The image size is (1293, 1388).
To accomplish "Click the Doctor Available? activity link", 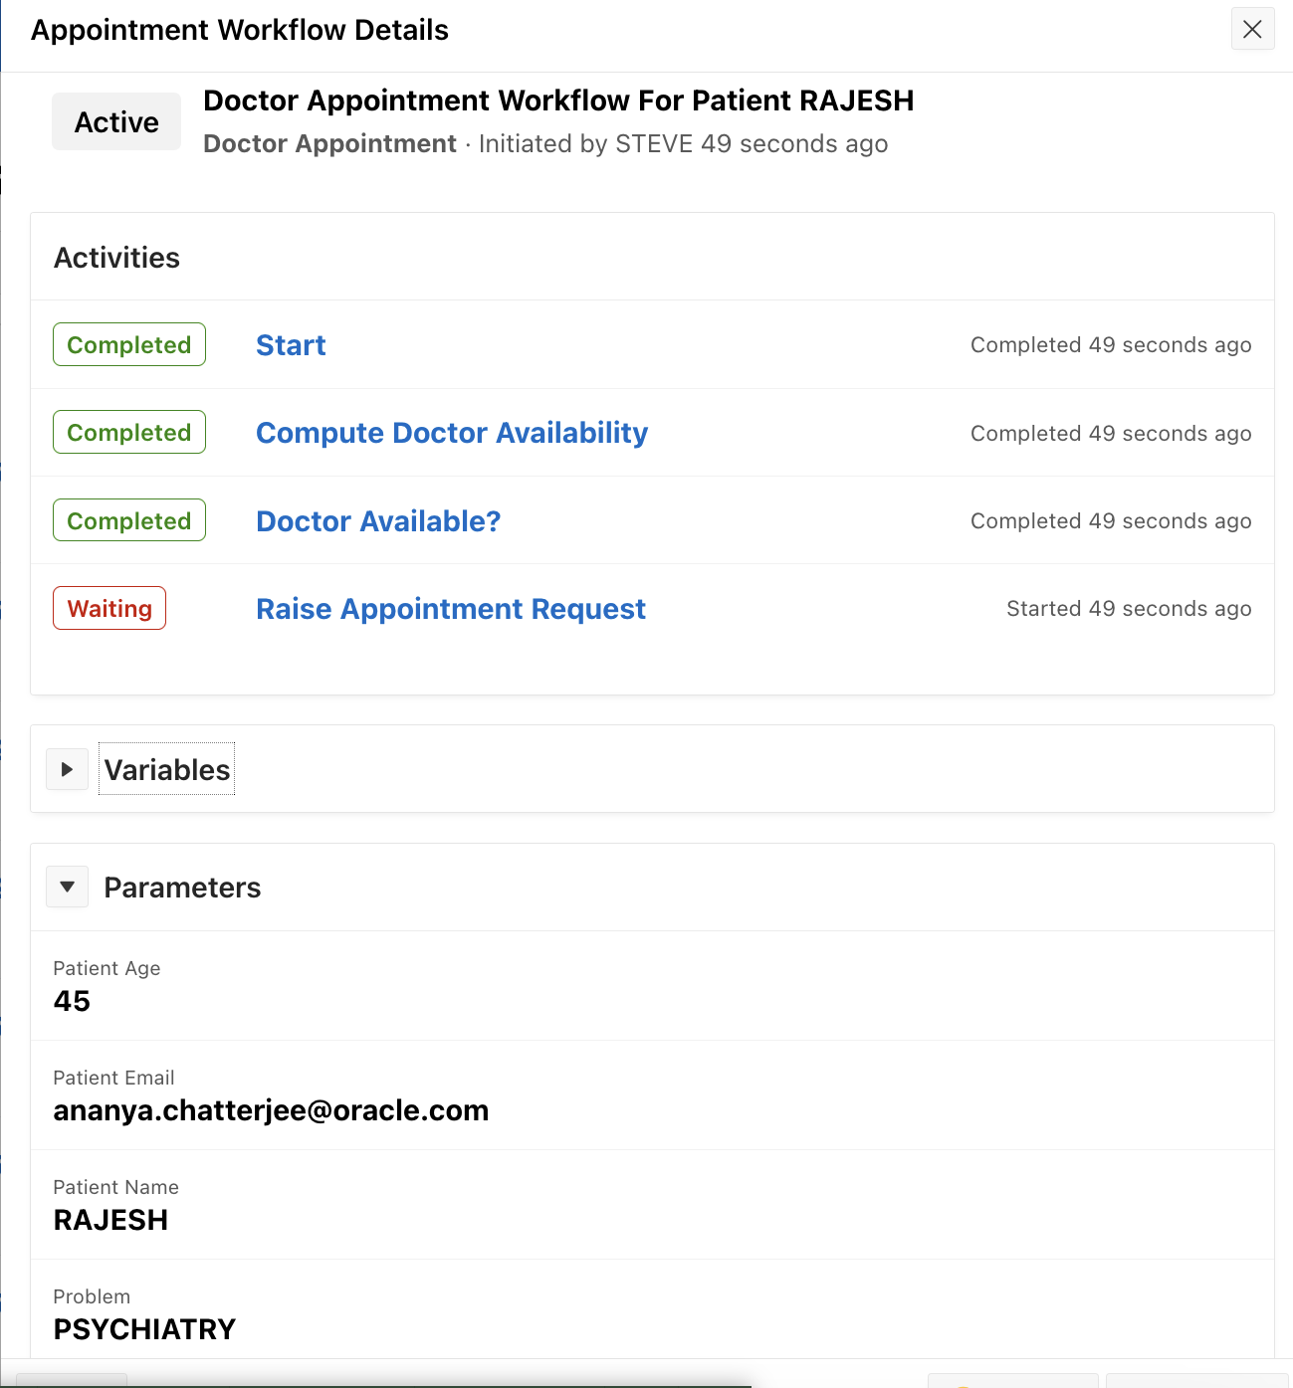I will 378,521.
